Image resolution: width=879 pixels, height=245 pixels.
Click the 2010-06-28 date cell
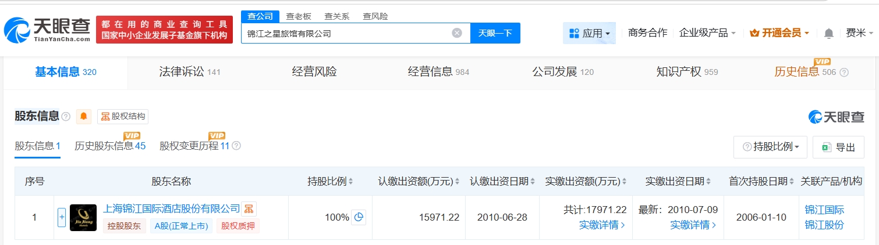[502, 218]
